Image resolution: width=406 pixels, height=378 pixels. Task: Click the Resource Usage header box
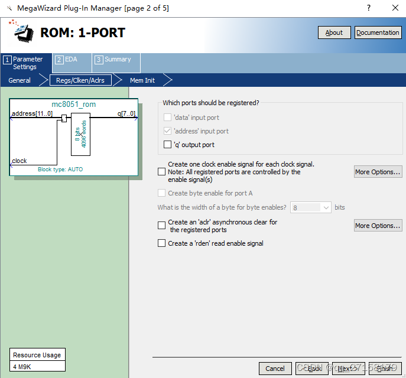pyautogui.click(x=38, y=355)
